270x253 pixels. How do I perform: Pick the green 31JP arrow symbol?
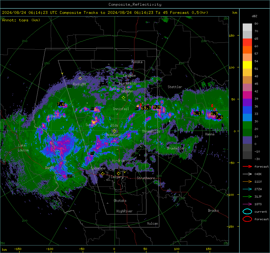click(x=247, y=196)
